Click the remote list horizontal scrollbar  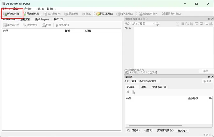[155, 126]
